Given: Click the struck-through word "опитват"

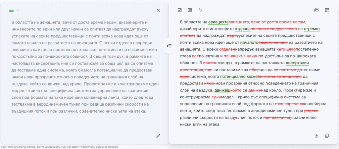Looking at the screenshot, I should point(187,35).
